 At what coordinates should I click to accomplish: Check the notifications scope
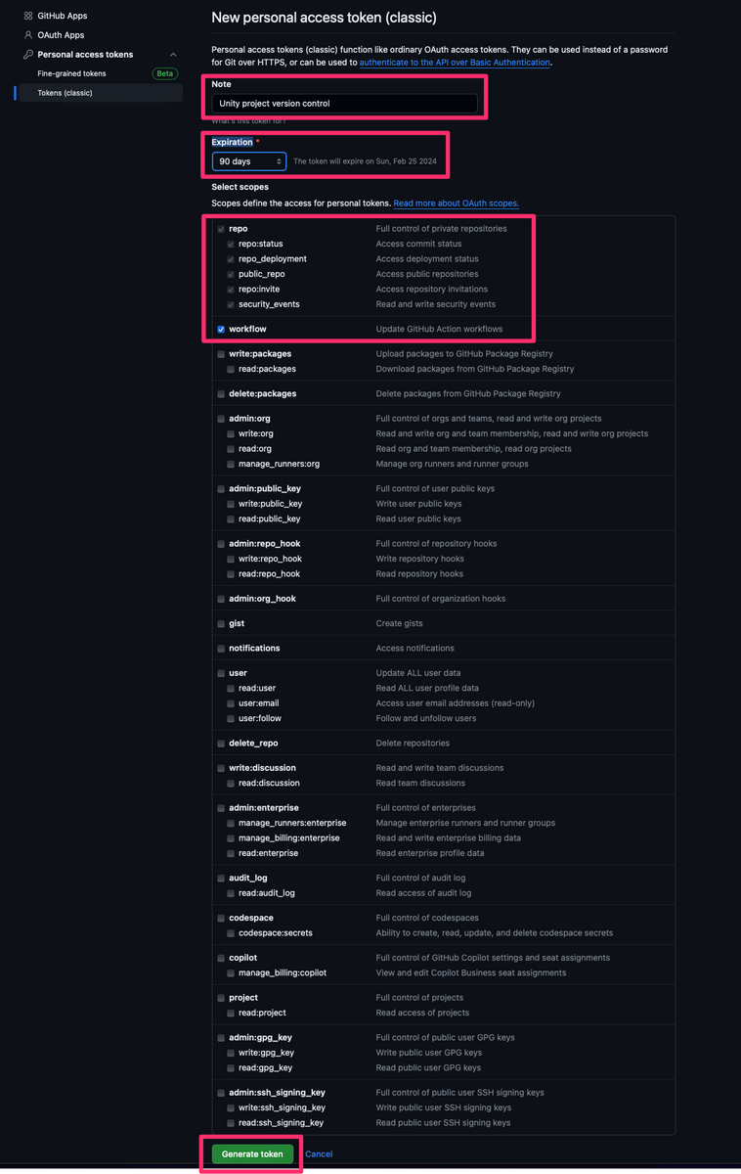[221, 649]
